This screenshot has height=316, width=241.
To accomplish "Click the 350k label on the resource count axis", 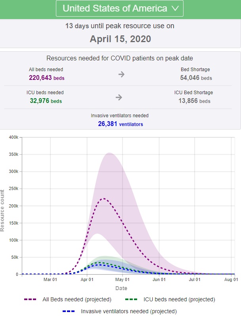I will click(x=13, y=154).
